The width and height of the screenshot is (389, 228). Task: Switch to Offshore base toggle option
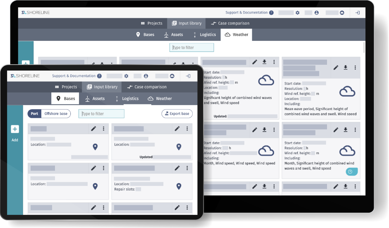click(x=56, y=114)
